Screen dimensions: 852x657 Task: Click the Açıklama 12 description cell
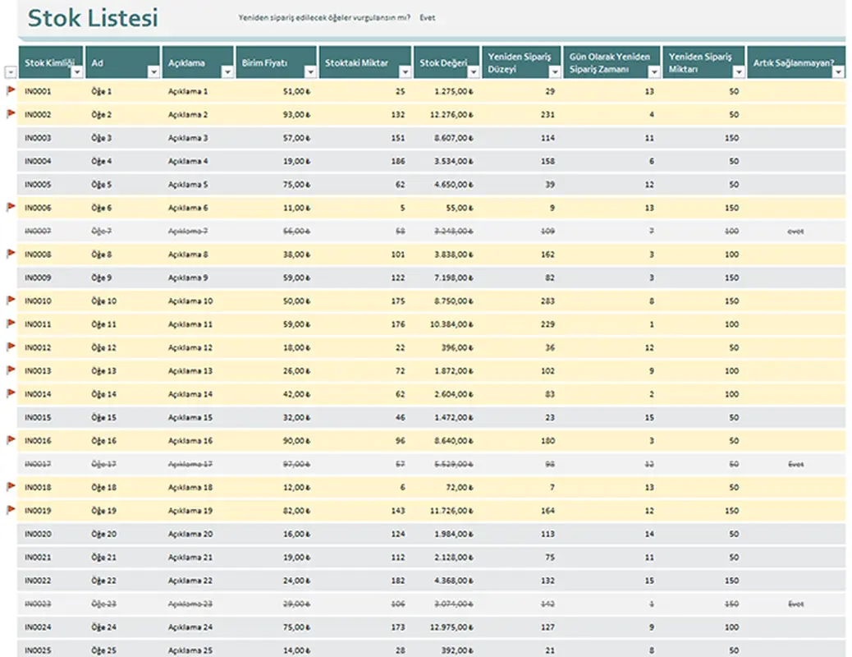tap(190, 348)
